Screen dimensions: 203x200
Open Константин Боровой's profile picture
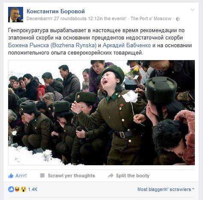(15, 15)
